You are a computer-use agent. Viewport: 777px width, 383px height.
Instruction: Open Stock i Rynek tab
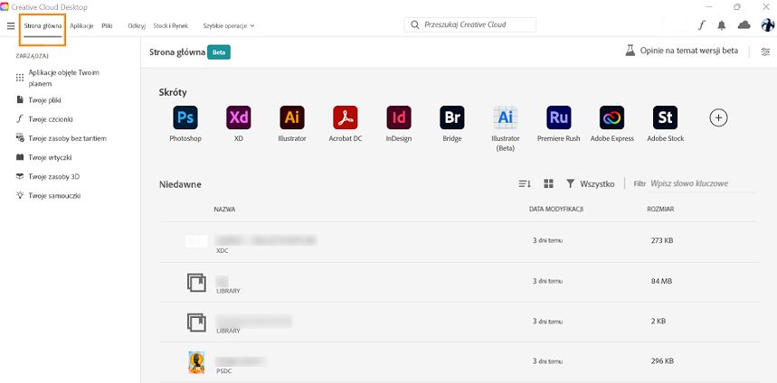coord(170,25)
